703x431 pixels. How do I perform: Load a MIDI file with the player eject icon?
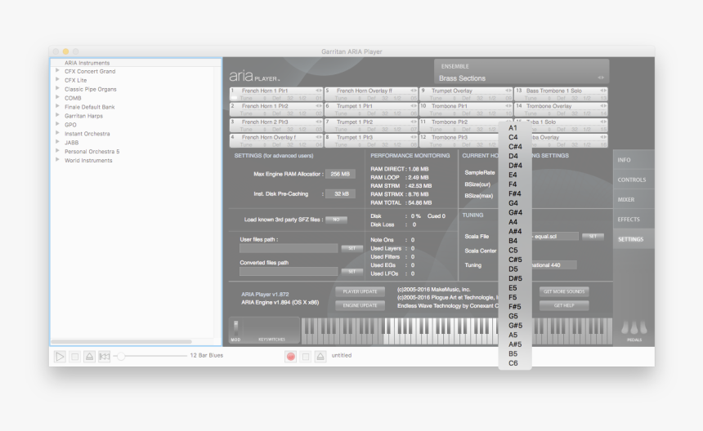pos(90,356)
